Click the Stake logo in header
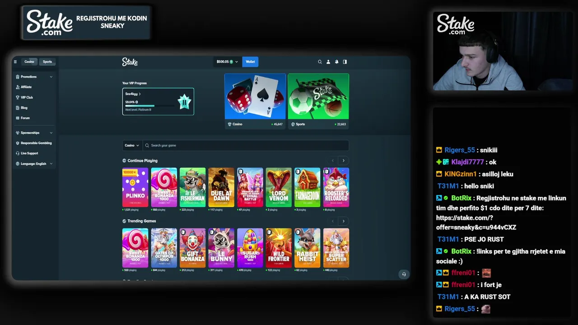This screenshot has height=325, width=578. pos(130,62)
